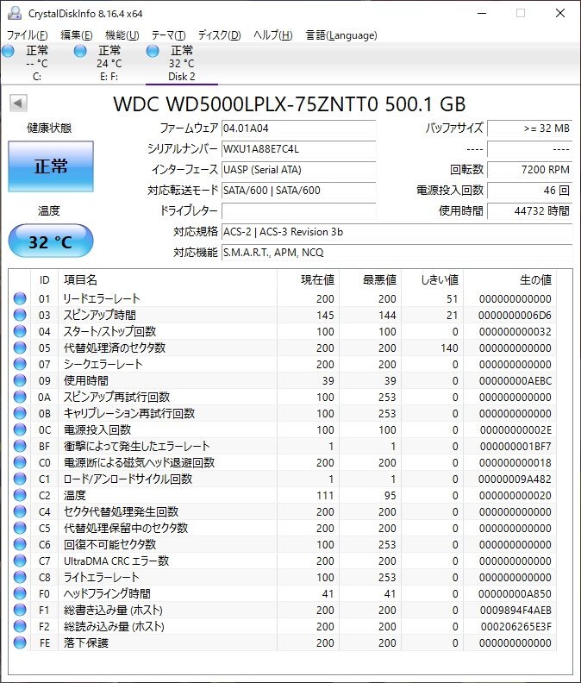Screen dimensions: 581x683
Task: Open the 機能(U) menu
Action: 122,35
